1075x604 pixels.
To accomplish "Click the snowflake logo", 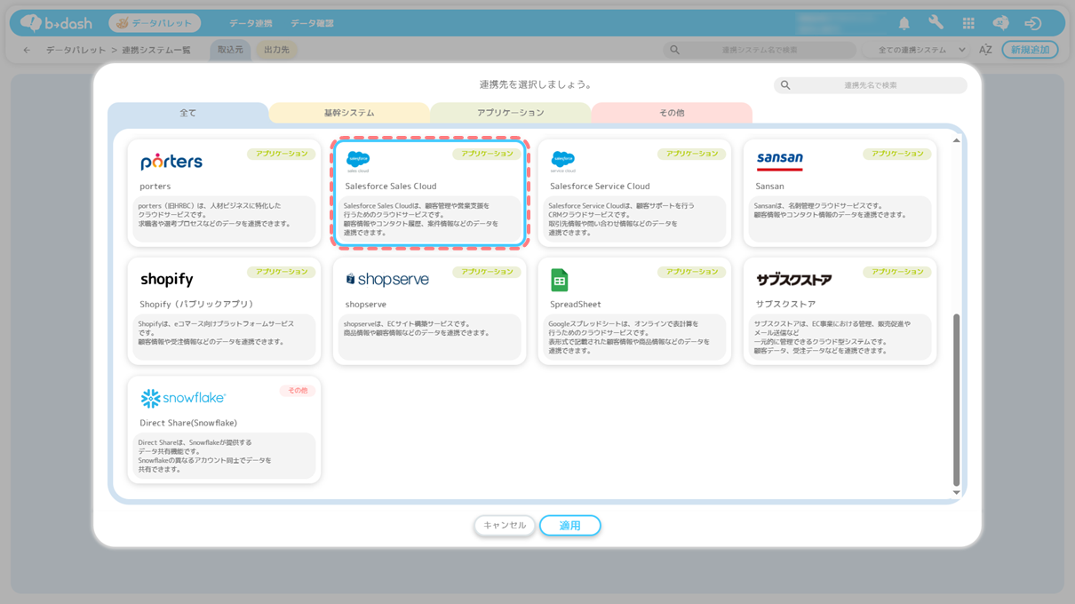I will pos(183,398).
